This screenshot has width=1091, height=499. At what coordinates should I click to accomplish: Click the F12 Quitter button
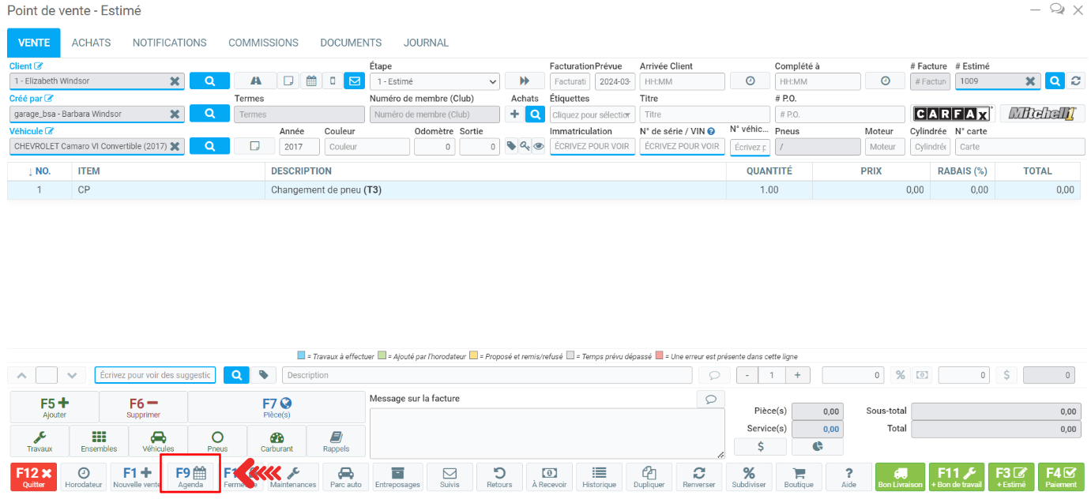click(34, 476)
